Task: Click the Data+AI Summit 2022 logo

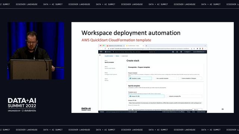Action: coord(22,105)
